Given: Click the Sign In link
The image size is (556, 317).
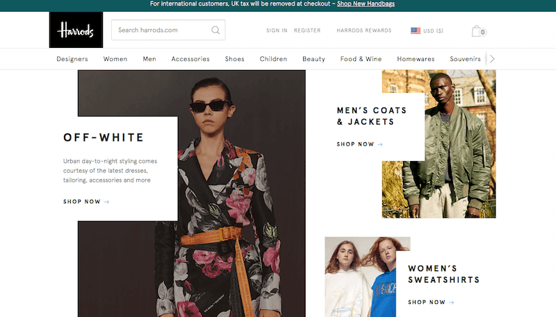Looking at the screenshot, I should click(277, 31).
